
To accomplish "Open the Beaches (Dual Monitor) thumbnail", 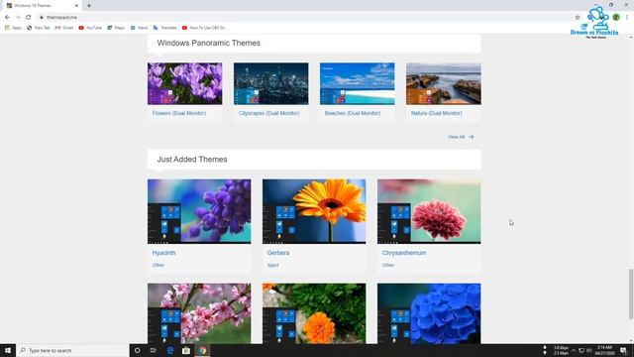I will coord(358,83).
